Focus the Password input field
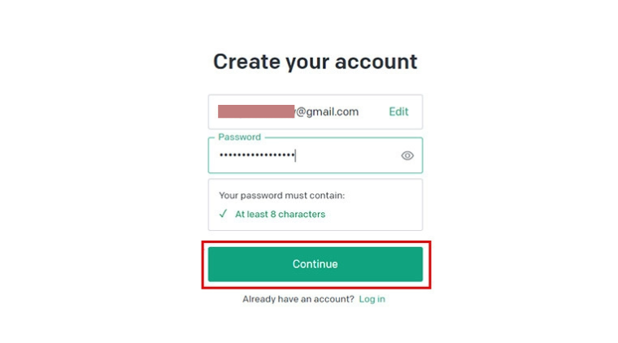618x343 pixels. coord(316,155)
